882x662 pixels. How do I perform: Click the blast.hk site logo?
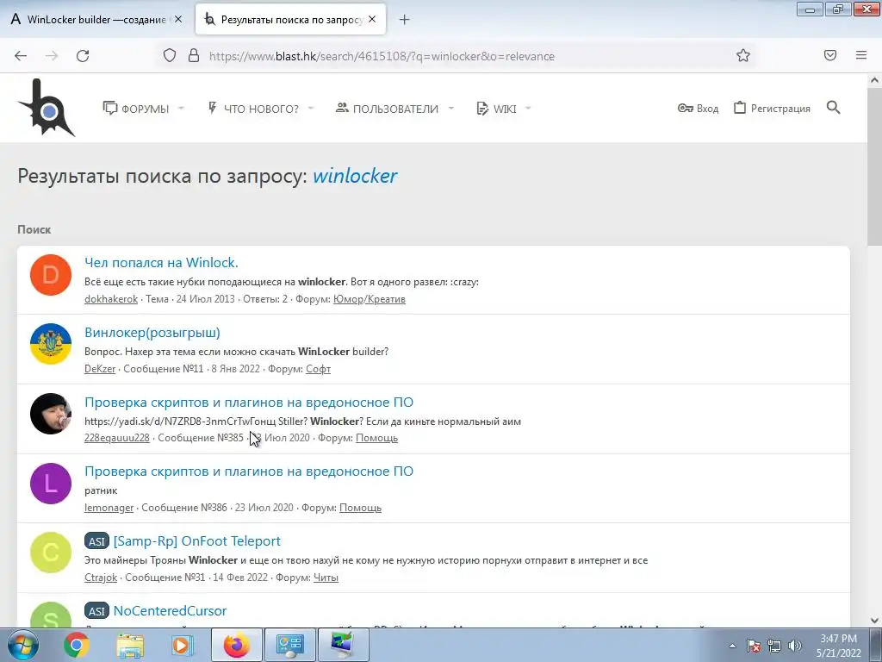pyautogui.click(x=47, y=108)
